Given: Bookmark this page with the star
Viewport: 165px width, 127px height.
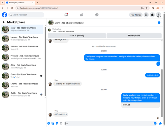Looking at the screenshot, I should tap(147, 8).
